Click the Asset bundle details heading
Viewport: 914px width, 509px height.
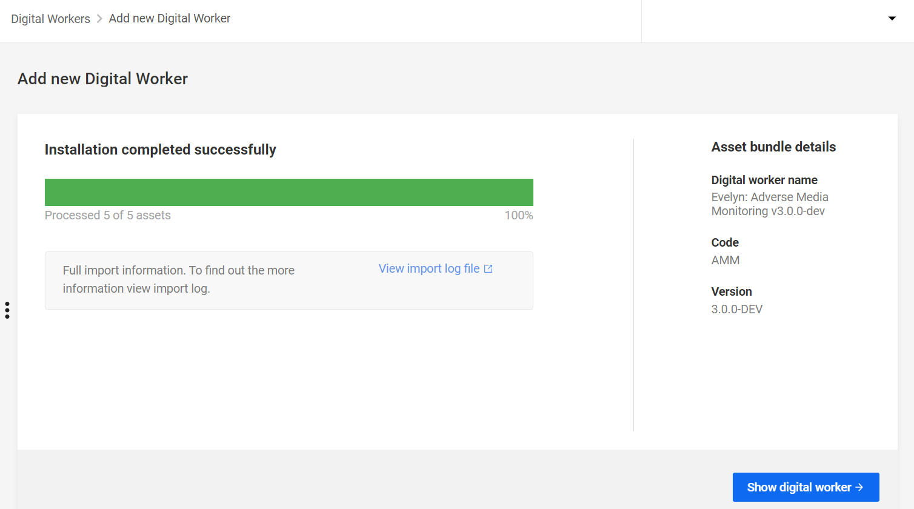[773, 147]
